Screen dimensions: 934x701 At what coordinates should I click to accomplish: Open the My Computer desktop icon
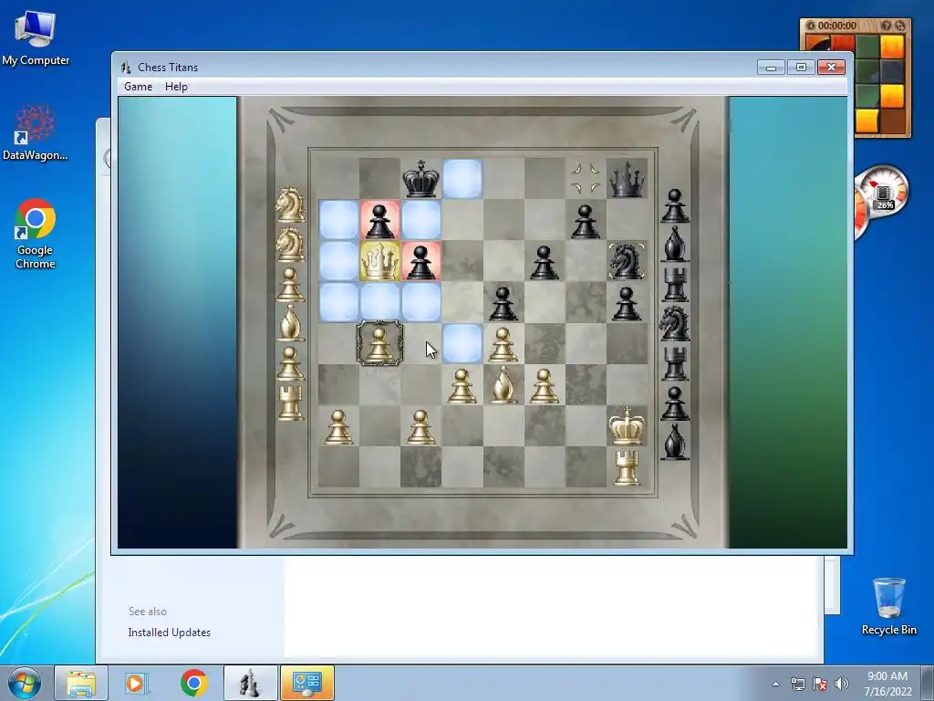click(x=36, y=38)
